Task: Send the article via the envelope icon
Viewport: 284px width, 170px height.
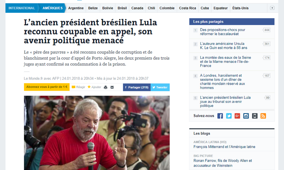Action: coord(112,87)
